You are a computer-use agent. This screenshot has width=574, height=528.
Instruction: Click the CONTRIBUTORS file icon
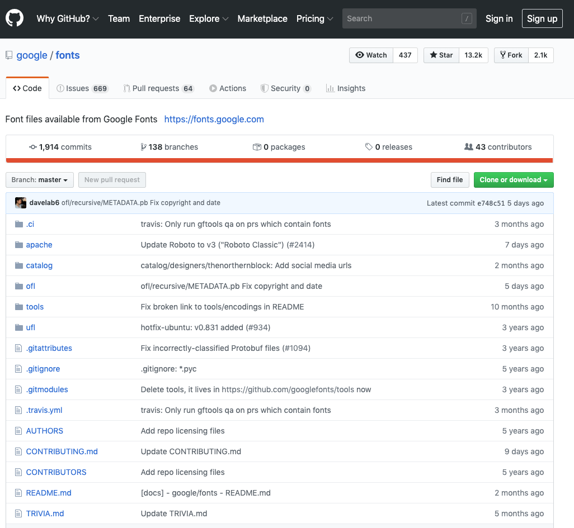[x=18, y=472]
